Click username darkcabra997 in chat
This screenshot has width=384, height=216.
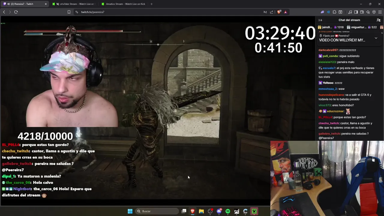[x=328, y=50]
